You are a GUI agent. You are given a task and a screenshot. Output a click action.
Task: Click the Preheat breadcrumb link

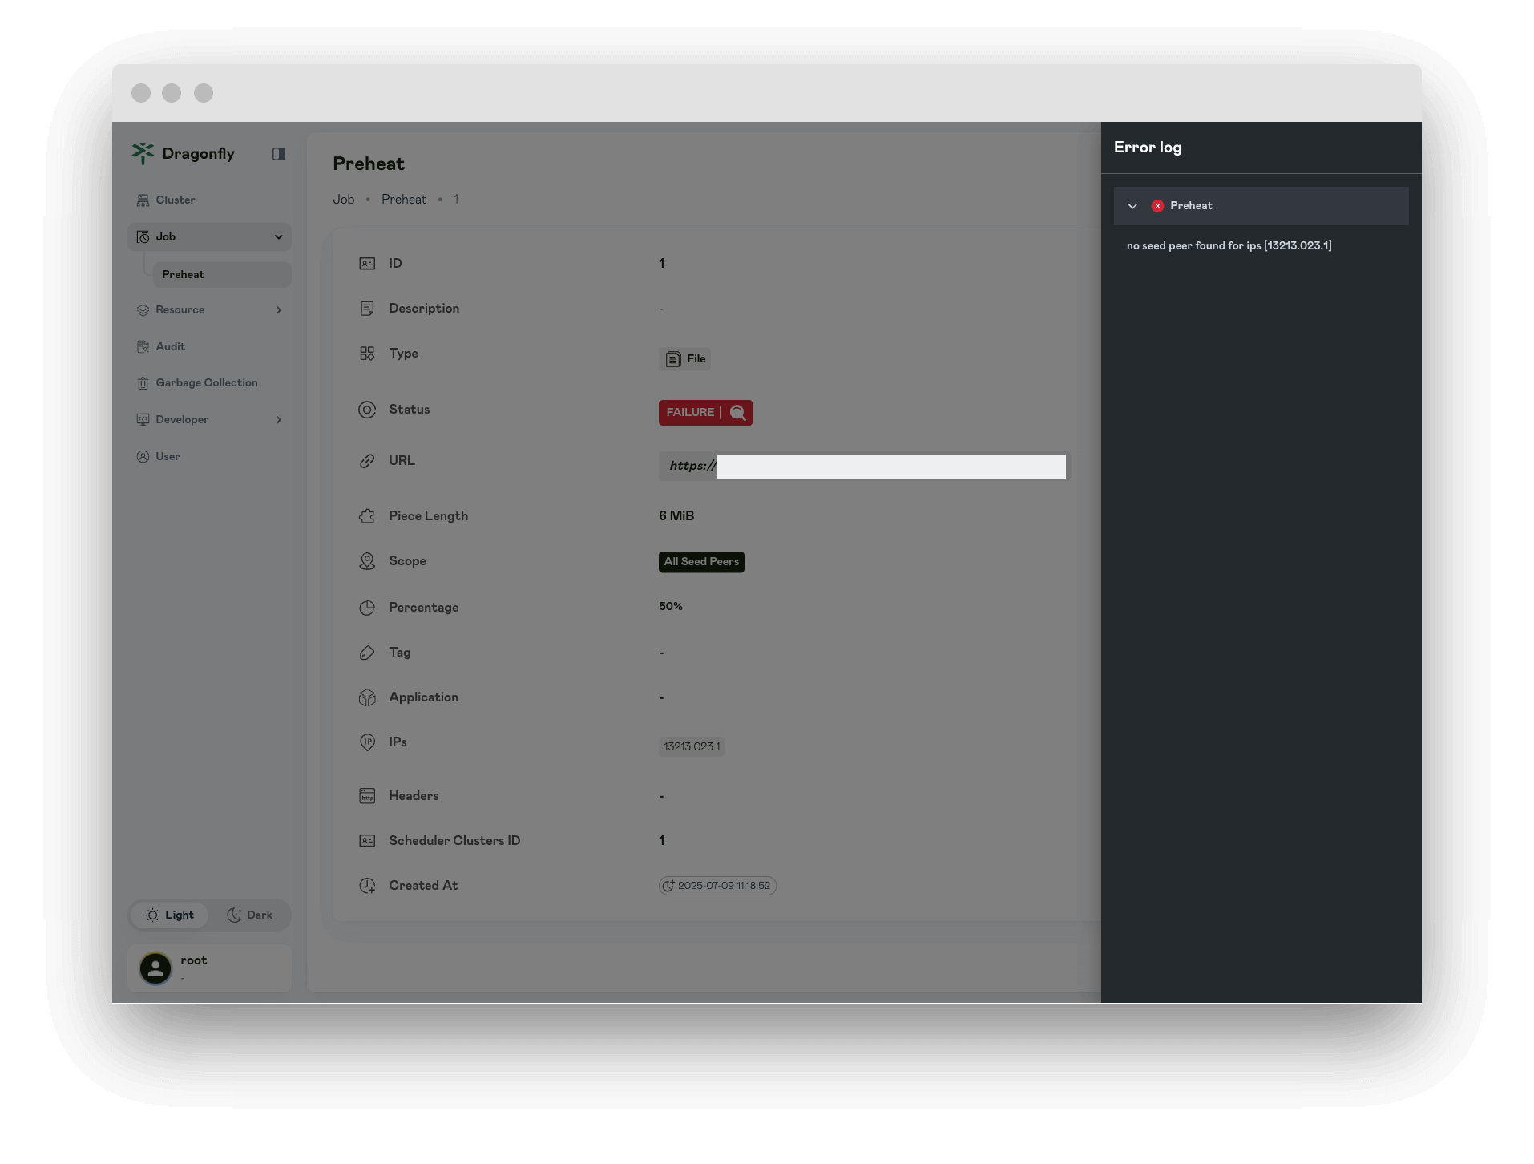pyautogui.click(x=403, y=200)
